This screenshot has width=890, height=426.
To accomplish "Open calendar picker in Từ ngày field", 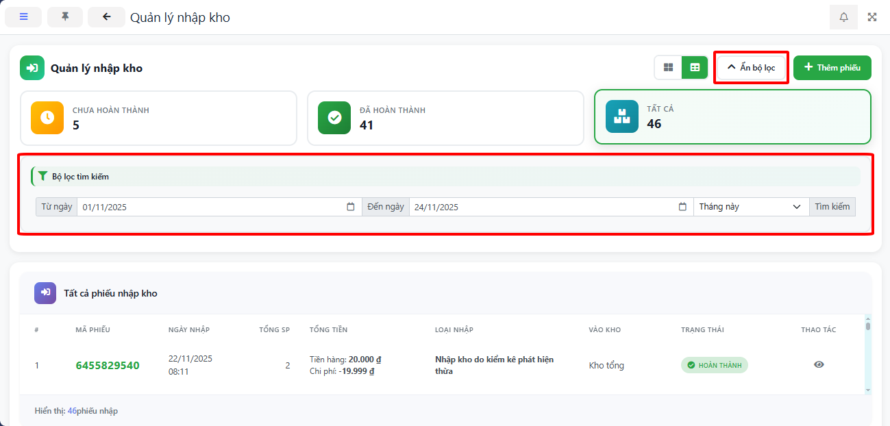I will click(351, 207).
